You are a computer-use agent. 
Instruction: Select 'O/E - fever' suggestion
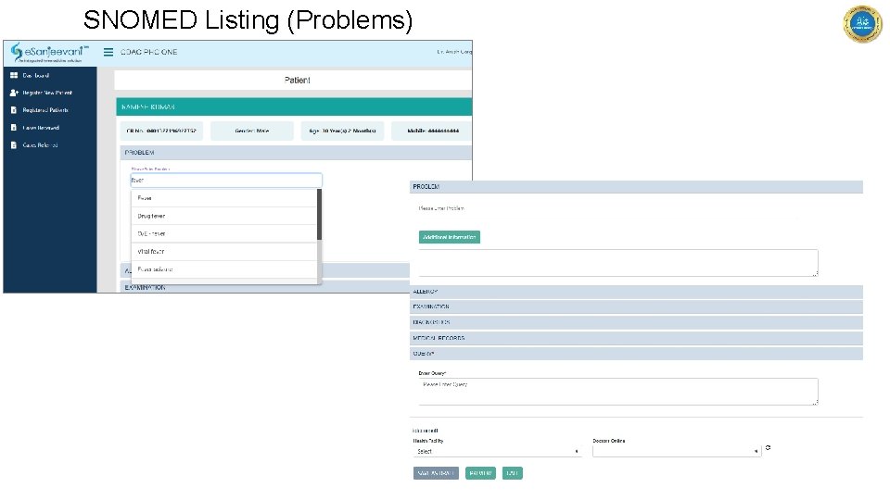coord(224,233)
